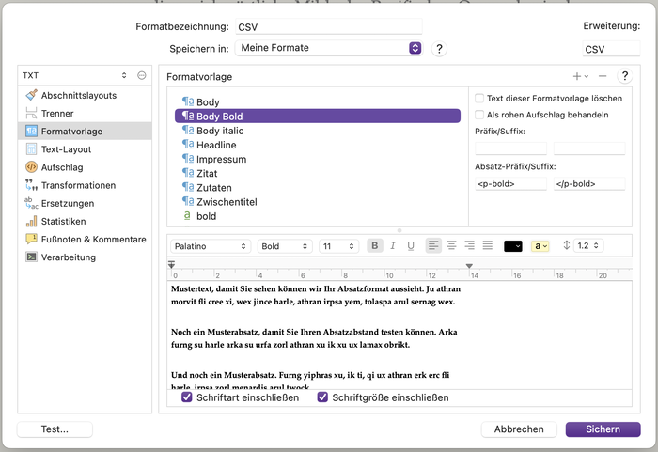Click the plus button to add a Formatvorlage
The width and height of the screenshot is (658, 452).
580,76
